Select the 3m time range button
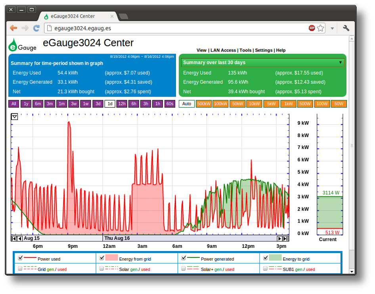375x294 pixels. (x=50, y=104)
